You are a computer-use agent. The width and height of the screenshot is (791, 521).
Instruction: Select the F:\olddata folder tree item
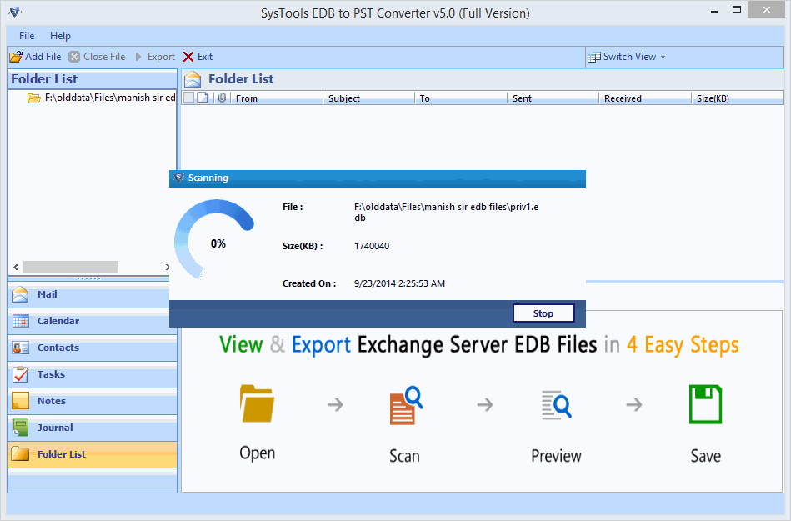click(101, 98)
